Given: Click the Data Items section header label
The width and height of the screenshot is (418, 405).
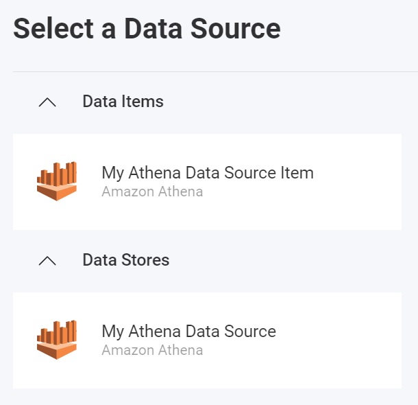Looking at the screenshot, I should point(123,102).
